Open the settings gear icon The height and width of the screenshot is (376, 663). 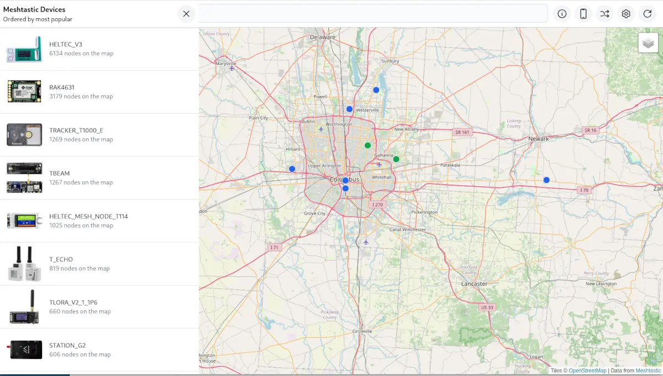click(626, 14)
